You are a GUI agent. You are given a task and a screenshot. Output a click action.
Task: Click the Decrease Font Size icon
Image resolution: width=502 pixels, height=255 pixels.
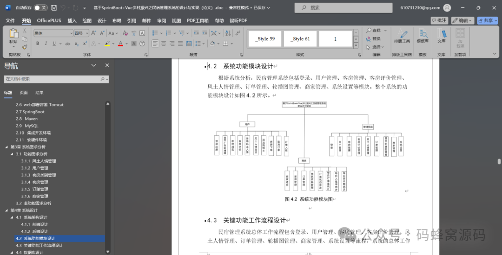pyautogui.click(x=102, y=33)
